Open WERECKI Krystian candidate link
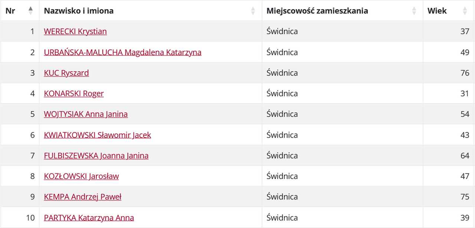475x228 pixels. pyautogui.click(x=75, y=32)
